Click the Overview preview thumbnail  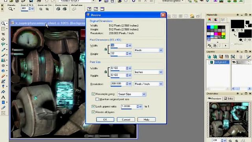pyautogui.click(x=229, y=120)
